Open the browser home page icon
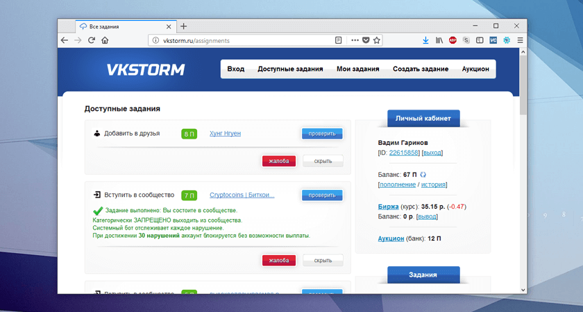This screenshot has width=583, height=312. coord(105,40)
